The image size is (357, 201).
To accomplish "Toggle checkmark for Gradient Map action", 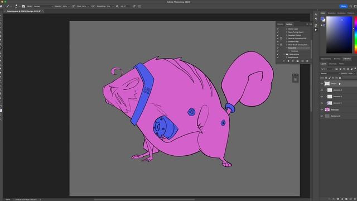I will [x=278, y=42].
